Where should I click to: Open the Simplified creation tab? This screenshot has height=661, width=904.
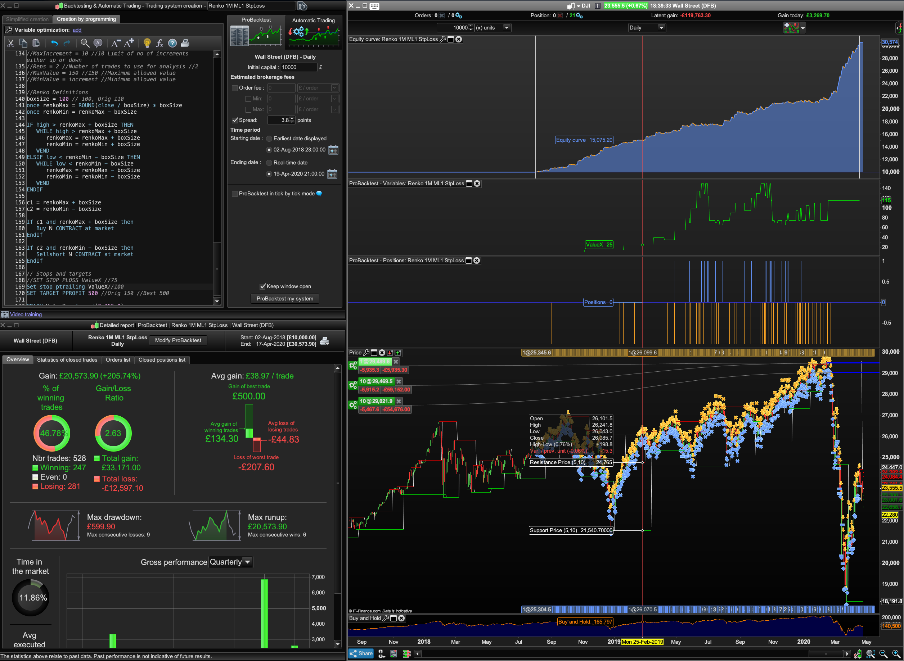coord(27,19)
